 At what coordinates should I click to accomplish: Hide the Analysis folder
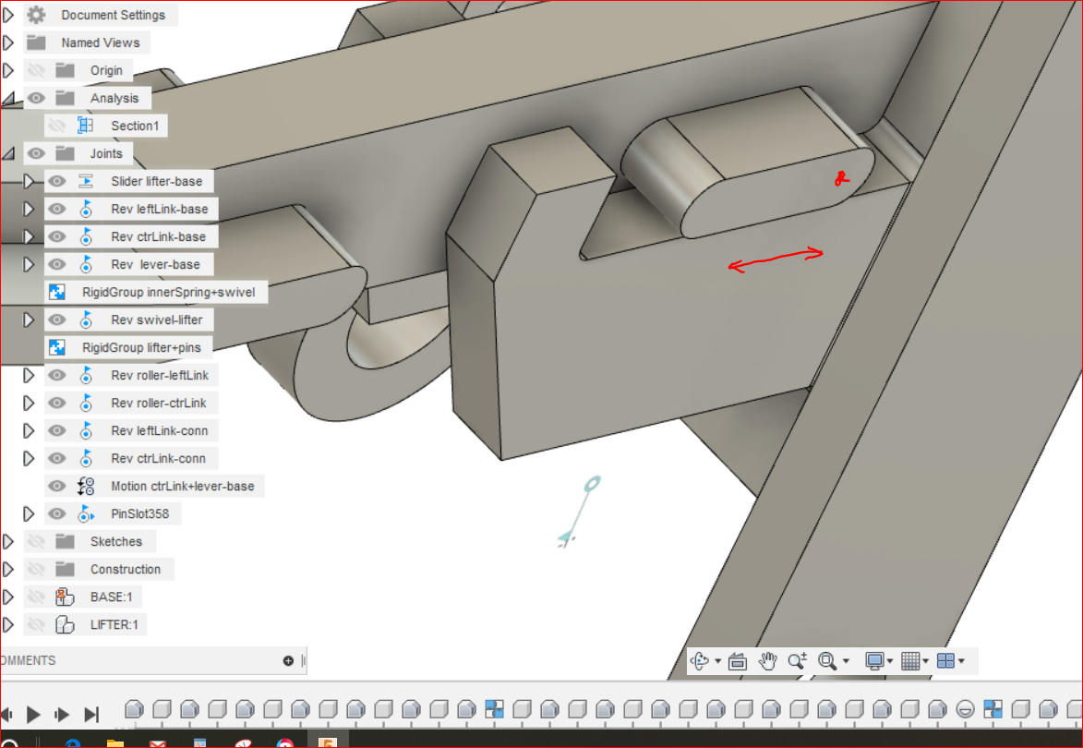tap(35, 97)
